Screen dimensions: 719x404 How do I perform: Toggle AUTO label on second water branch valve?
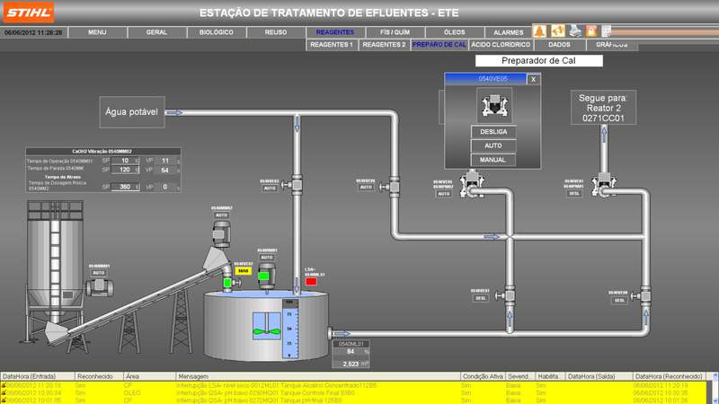(x=366, y=188)
